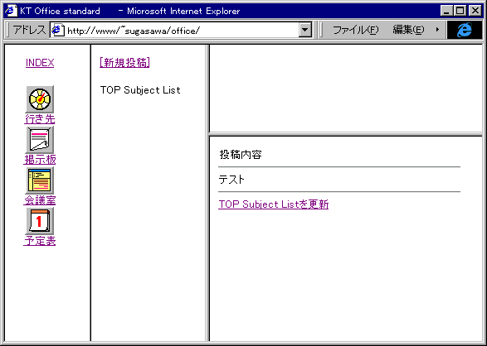Screen dimensions: 487x346
Task: Open the 編集(E) menu
Action: coord(408,30)
